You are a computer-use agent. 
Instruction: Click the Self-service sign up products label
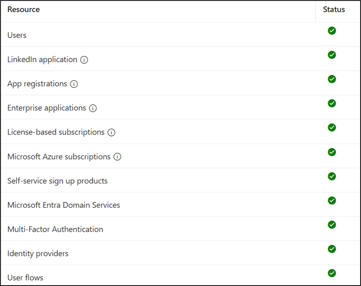click(58, 181)
